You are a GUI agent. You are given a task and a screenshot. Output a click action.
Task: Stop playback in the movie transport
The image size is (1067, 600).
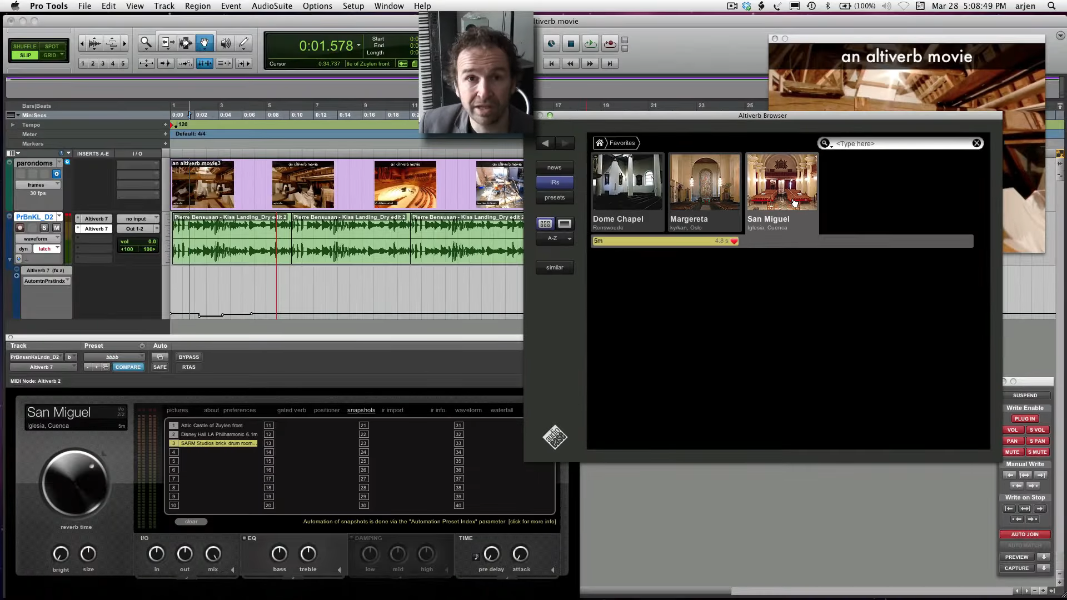point(571,43)
